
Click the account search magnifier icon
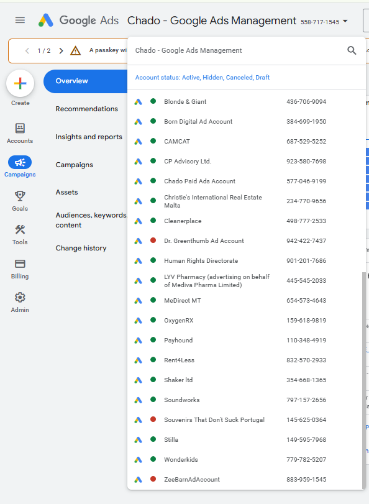(x=352, y=50)
